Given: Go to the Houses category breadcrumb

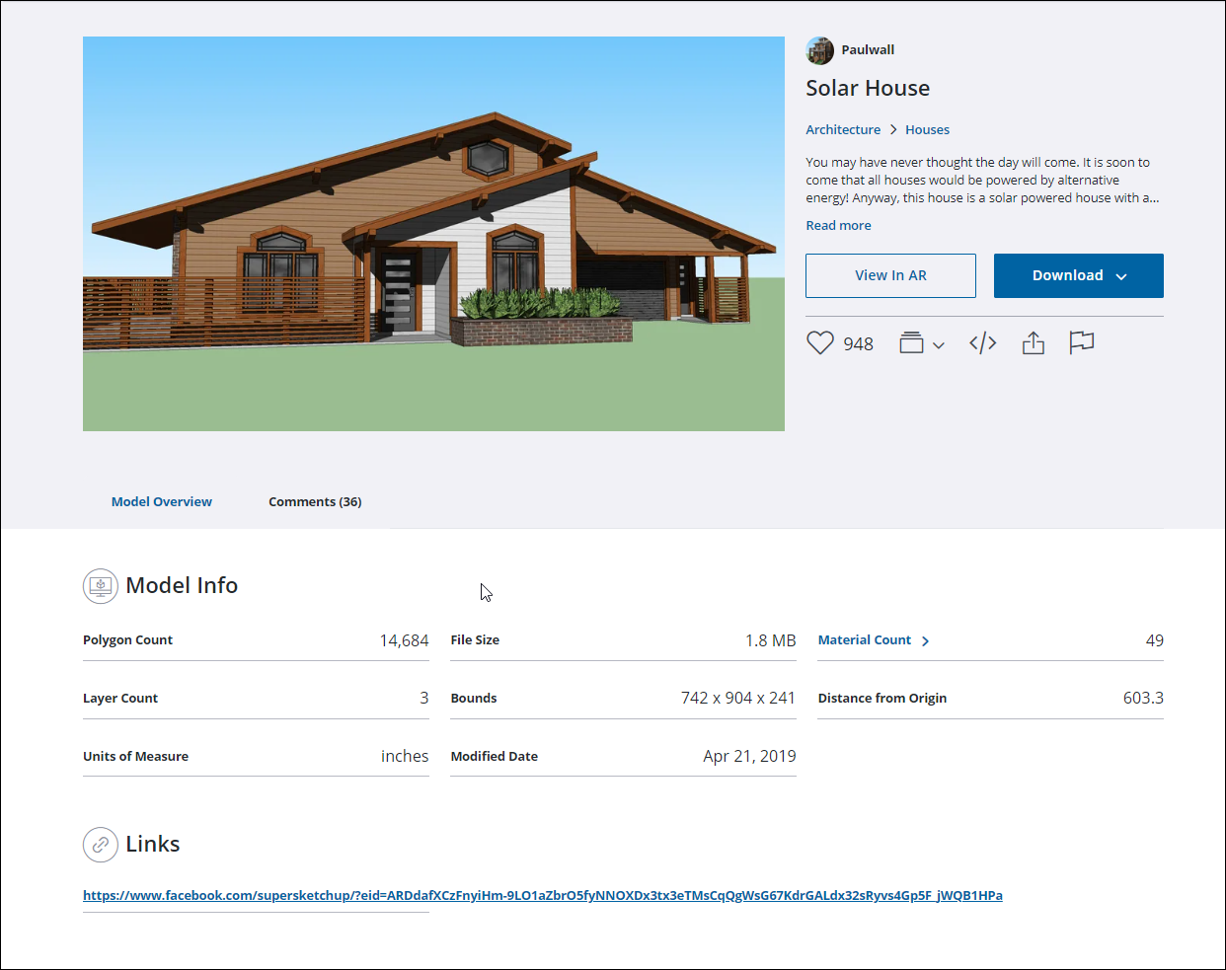Looking at the screenshot, I should pos(927,130).
